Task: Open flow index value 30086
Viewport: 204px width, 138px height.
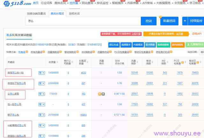Action: 135,83
